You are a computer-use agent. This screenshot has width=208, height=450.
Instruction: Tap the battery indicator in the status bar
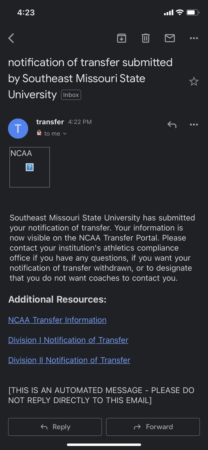(193, 12)
